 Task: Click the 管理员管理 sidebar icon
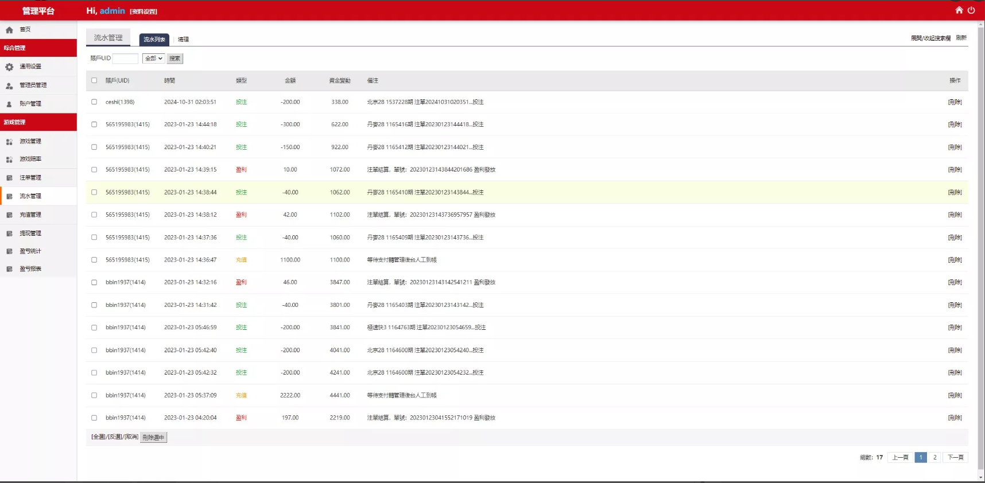coord(9,85)
